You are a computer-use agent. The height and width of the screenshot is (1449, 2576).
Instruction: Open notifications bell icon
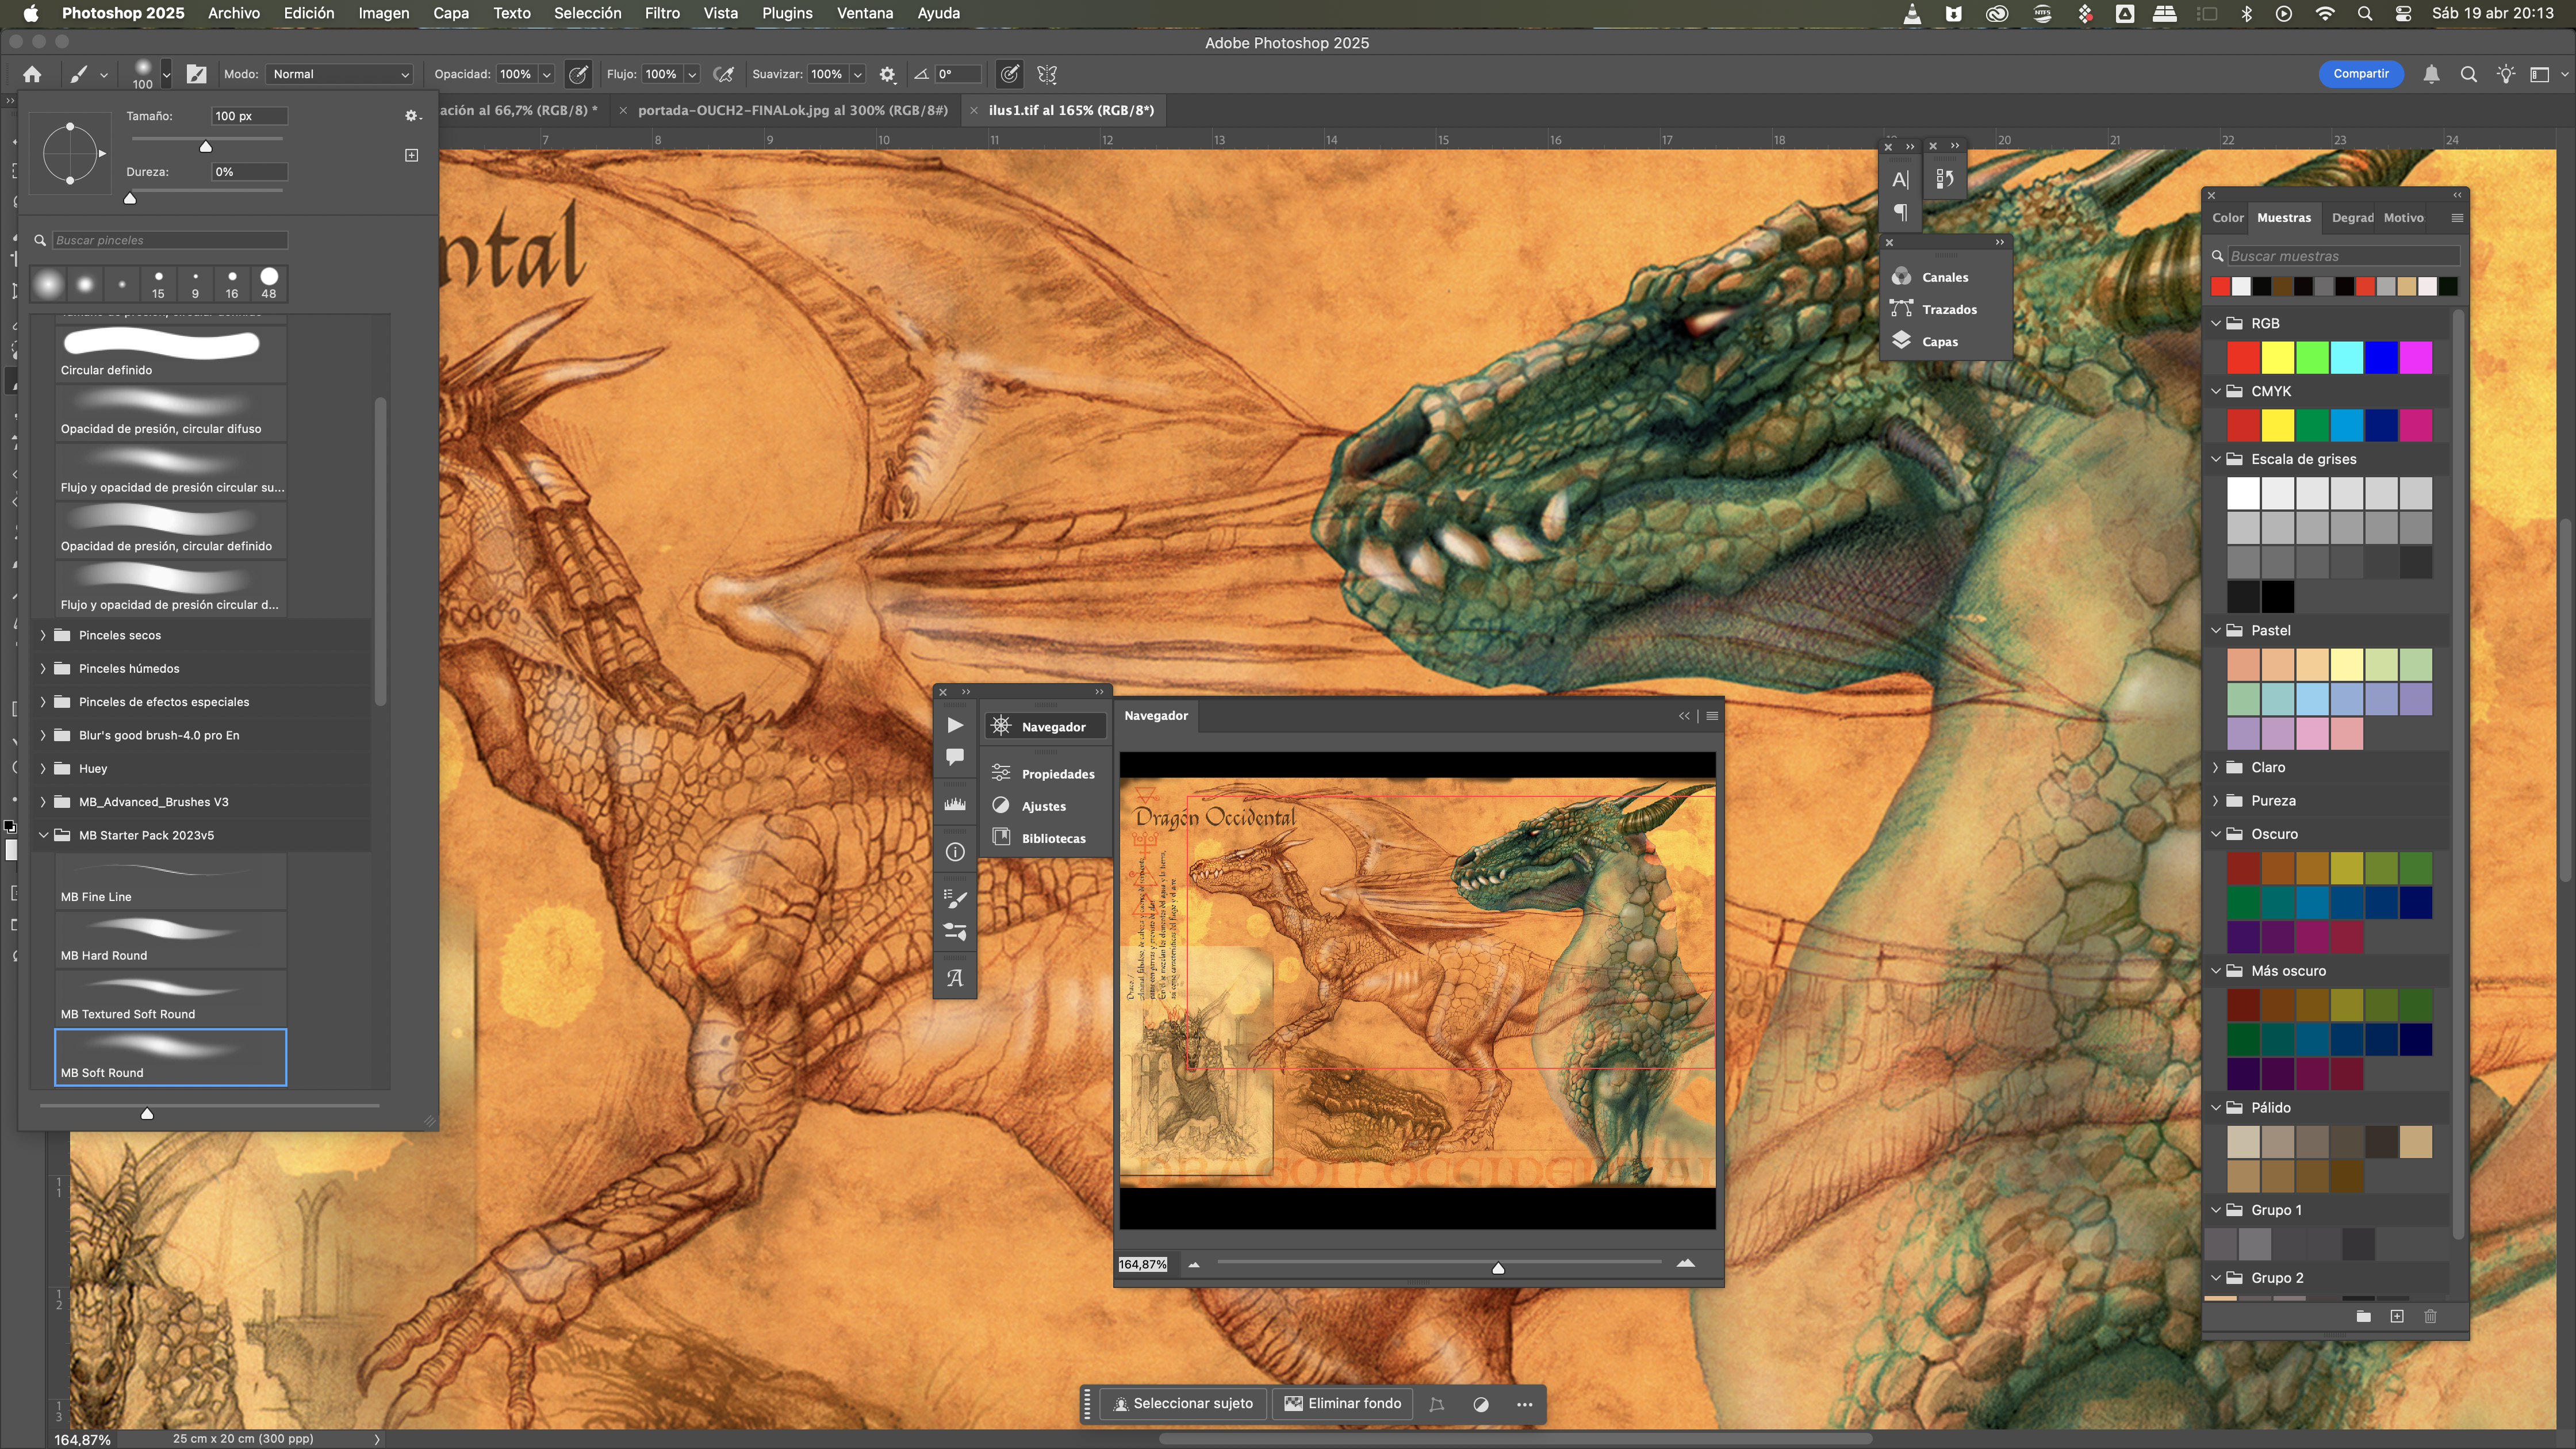(2431, 74)
